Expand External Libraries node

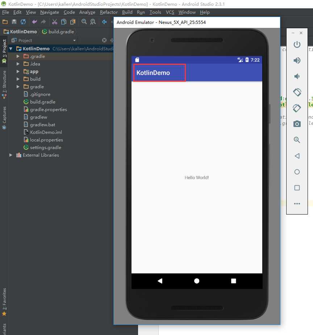tap(11, 155)
